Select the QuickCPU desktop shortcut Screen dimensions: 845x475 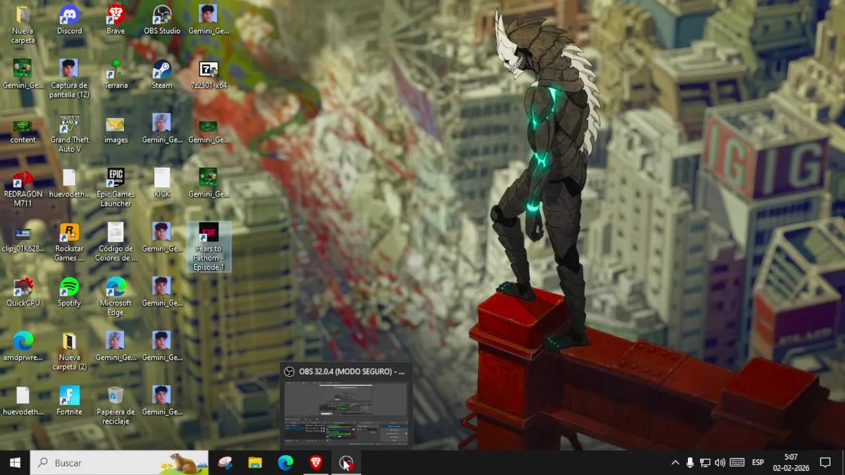click(22, 292)
